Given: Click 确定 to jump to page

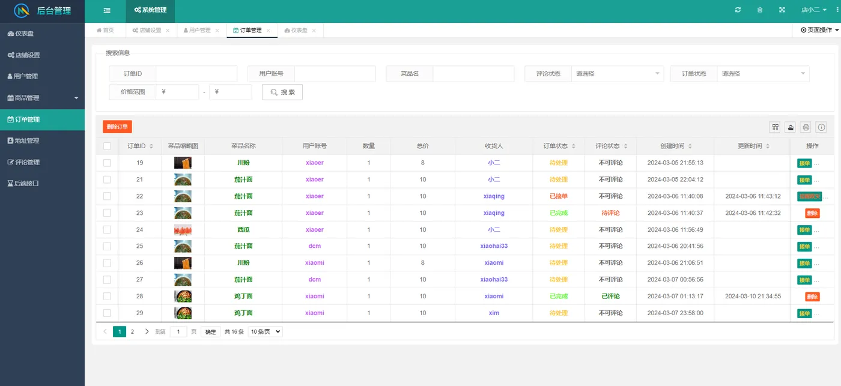Looking at the screenshot, I should (x=210, y=331).
